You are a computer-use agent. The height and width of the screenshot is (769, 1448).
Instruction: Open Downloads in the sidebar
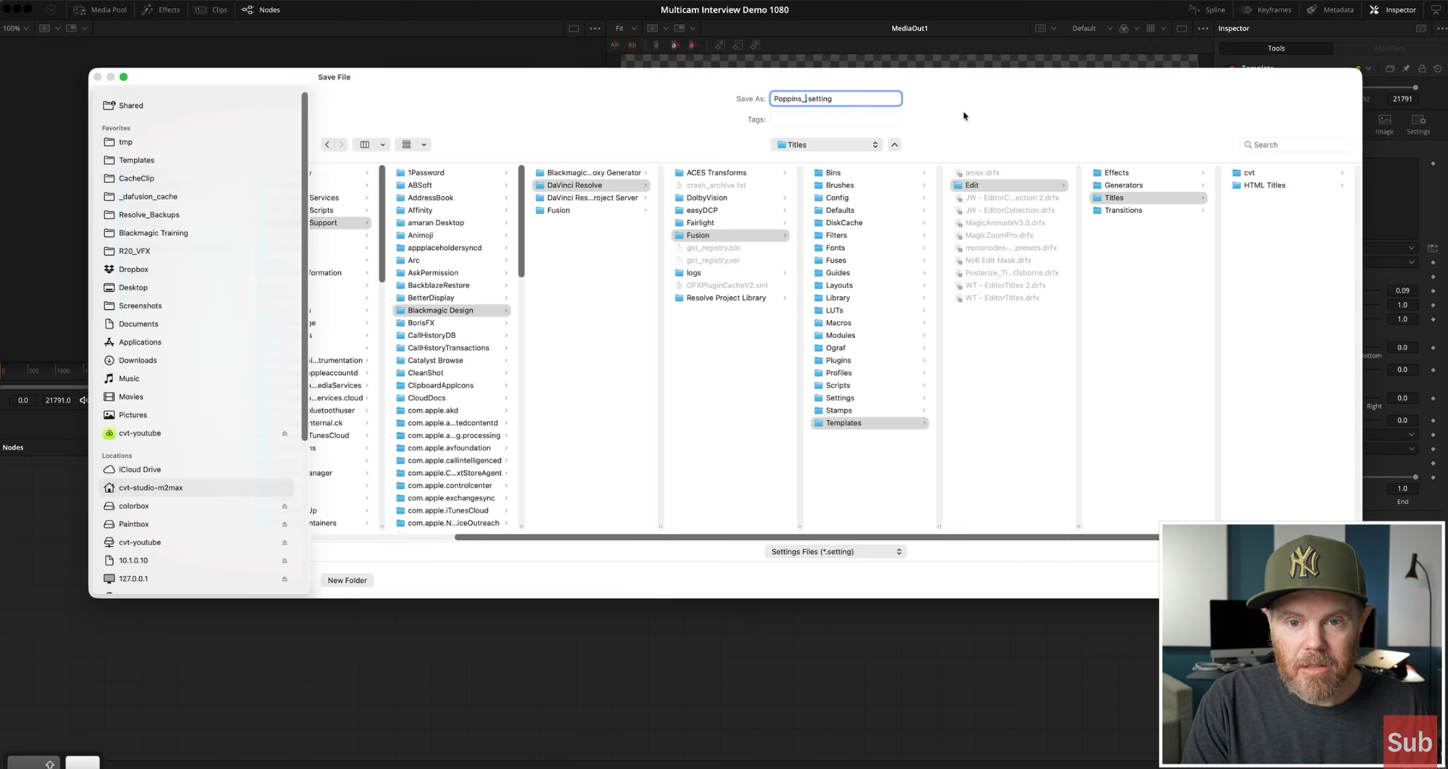tap(138, 361)
